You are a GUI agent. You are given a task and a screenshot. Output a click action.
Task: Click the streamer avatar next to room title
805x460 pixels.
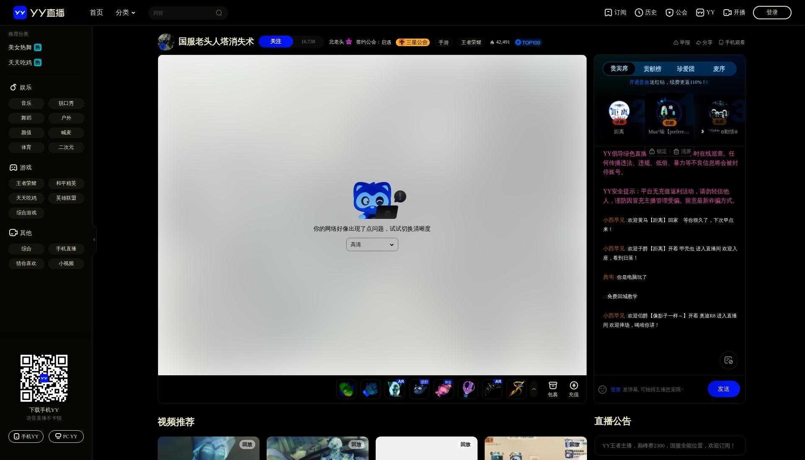tap(166, 42)
